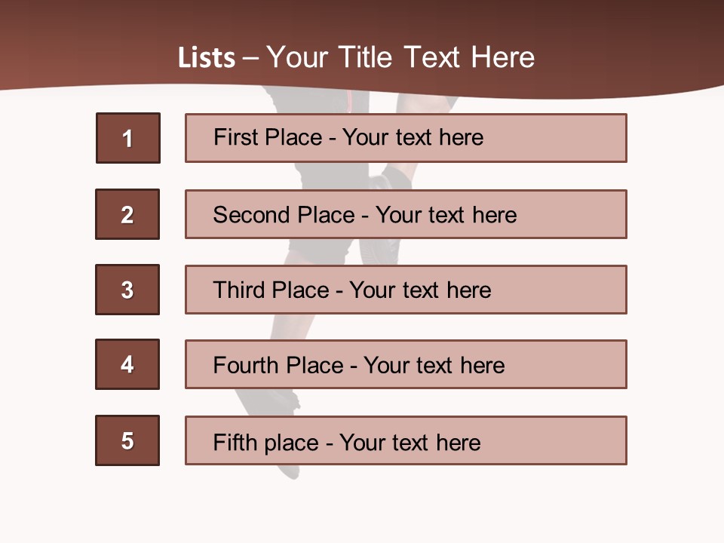Click the bold word "Lists" in the title
This screenshot has width=724, height=543.
207,58
